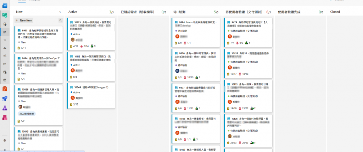Click test flask icon 9 on card 10825
The image size is (363, 152).
(x=93, y=46)
